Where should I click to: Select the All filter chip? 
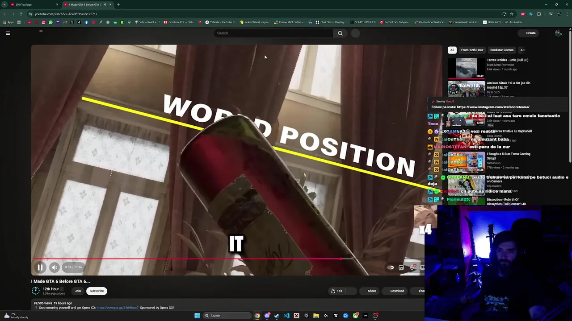click(x=452, y=50)
